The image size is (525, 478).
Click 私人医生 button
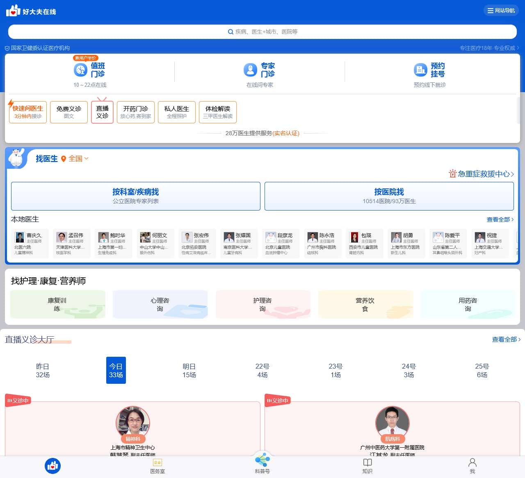click(x=177, y=112)
